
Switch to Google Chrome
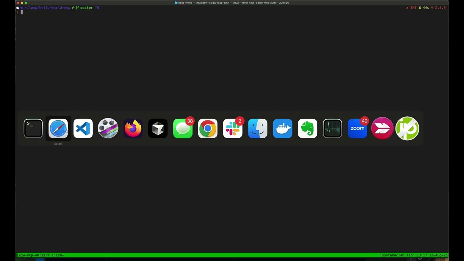208,128
